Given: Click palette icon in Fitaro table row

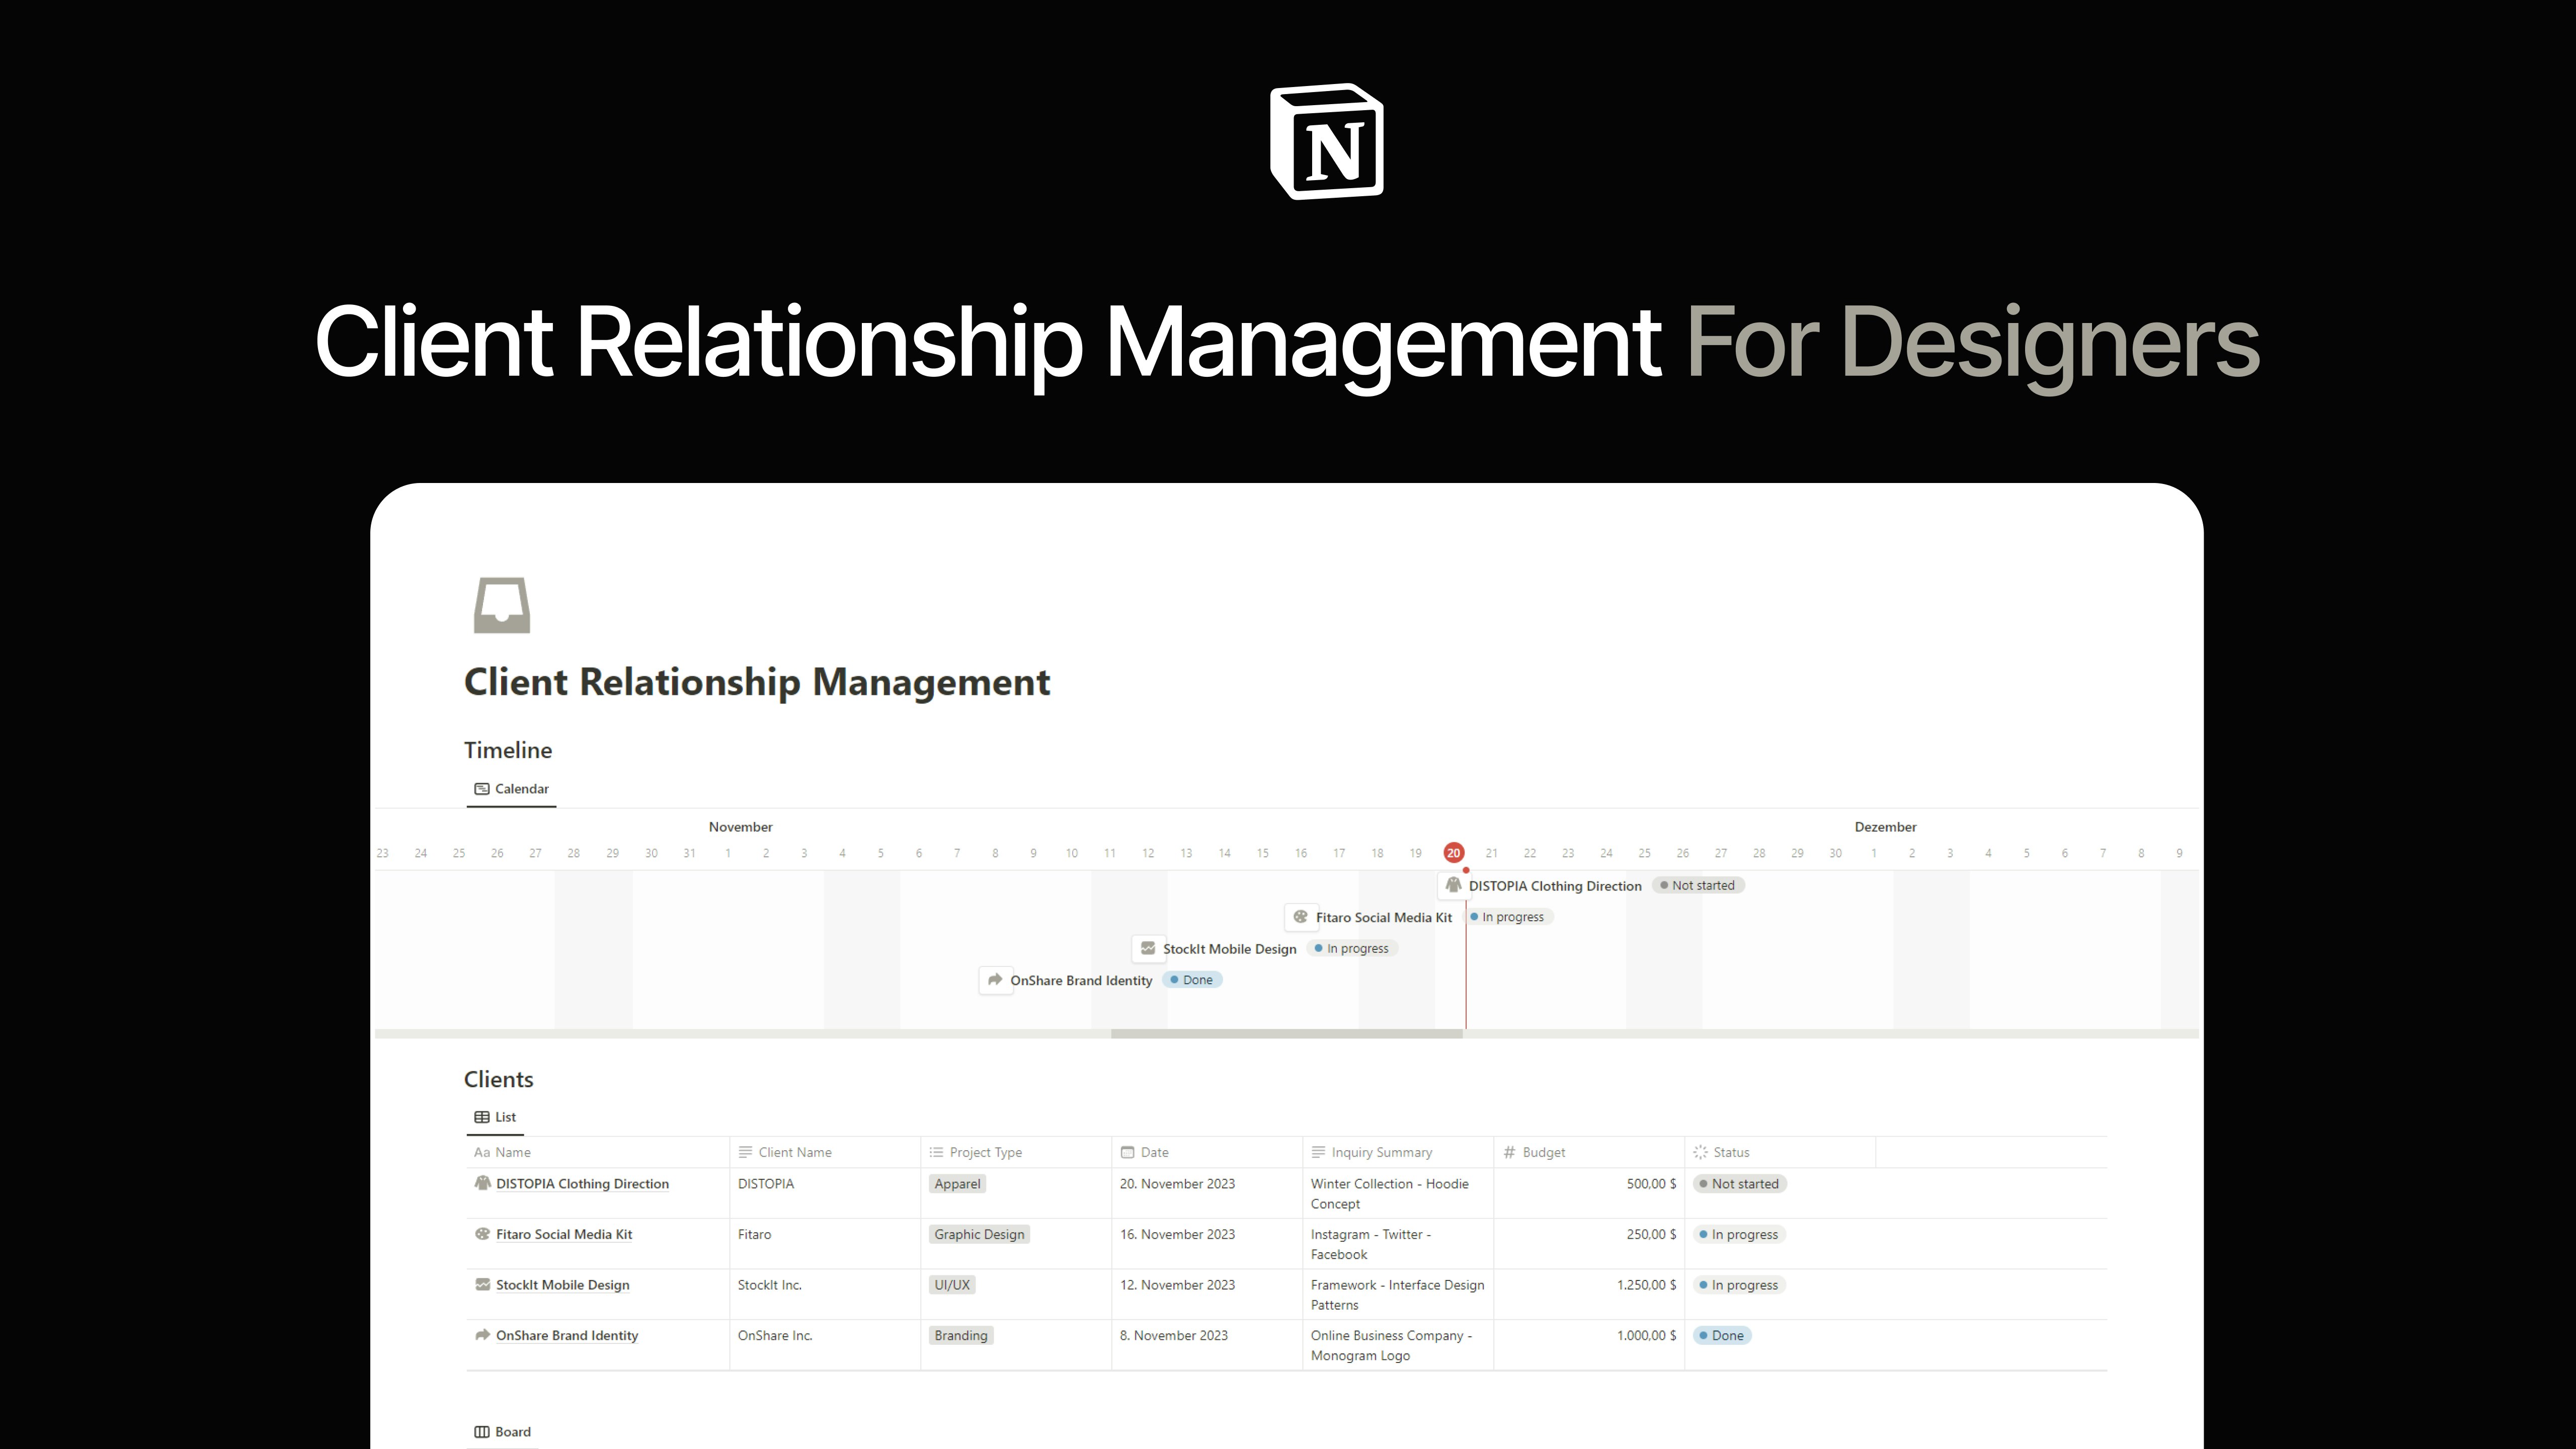Looking at the screenshot, I should [483, 1234].
